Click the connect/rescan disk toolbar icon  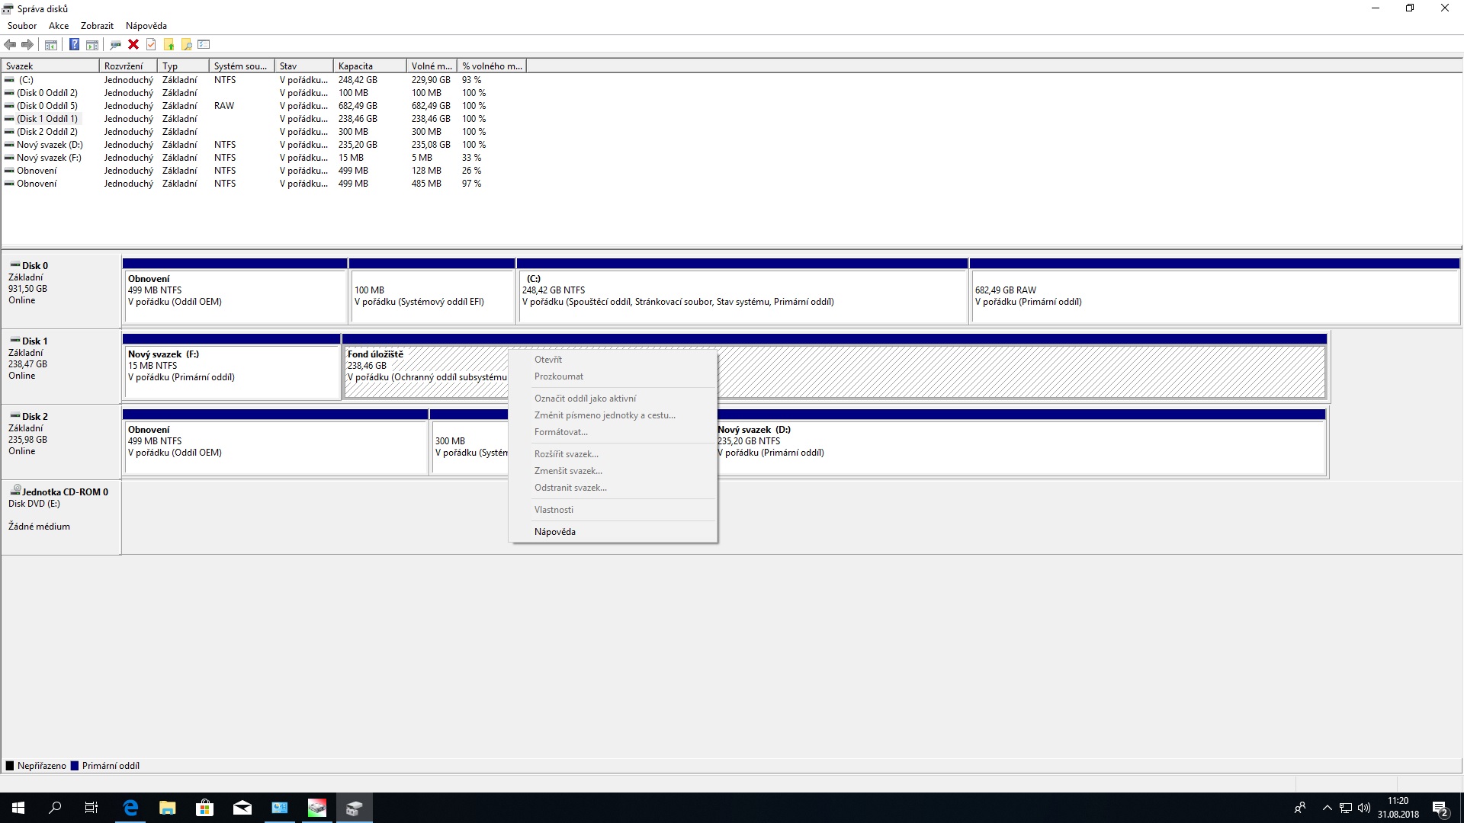(115, 44)
